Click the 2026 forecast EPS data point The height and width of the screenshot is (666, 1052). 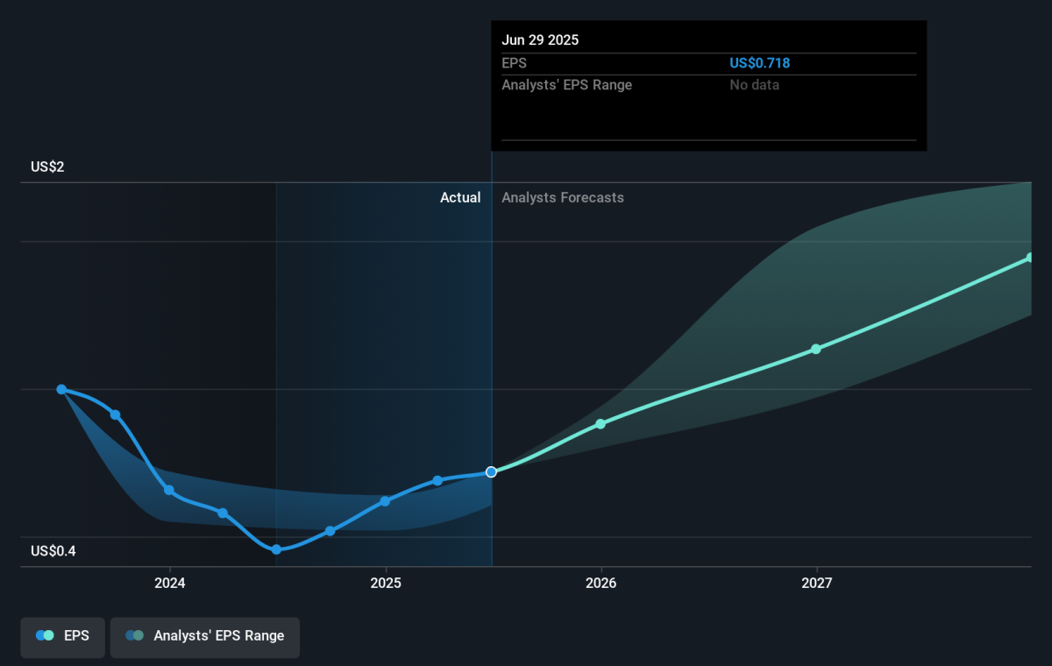(x=601, y=424)
